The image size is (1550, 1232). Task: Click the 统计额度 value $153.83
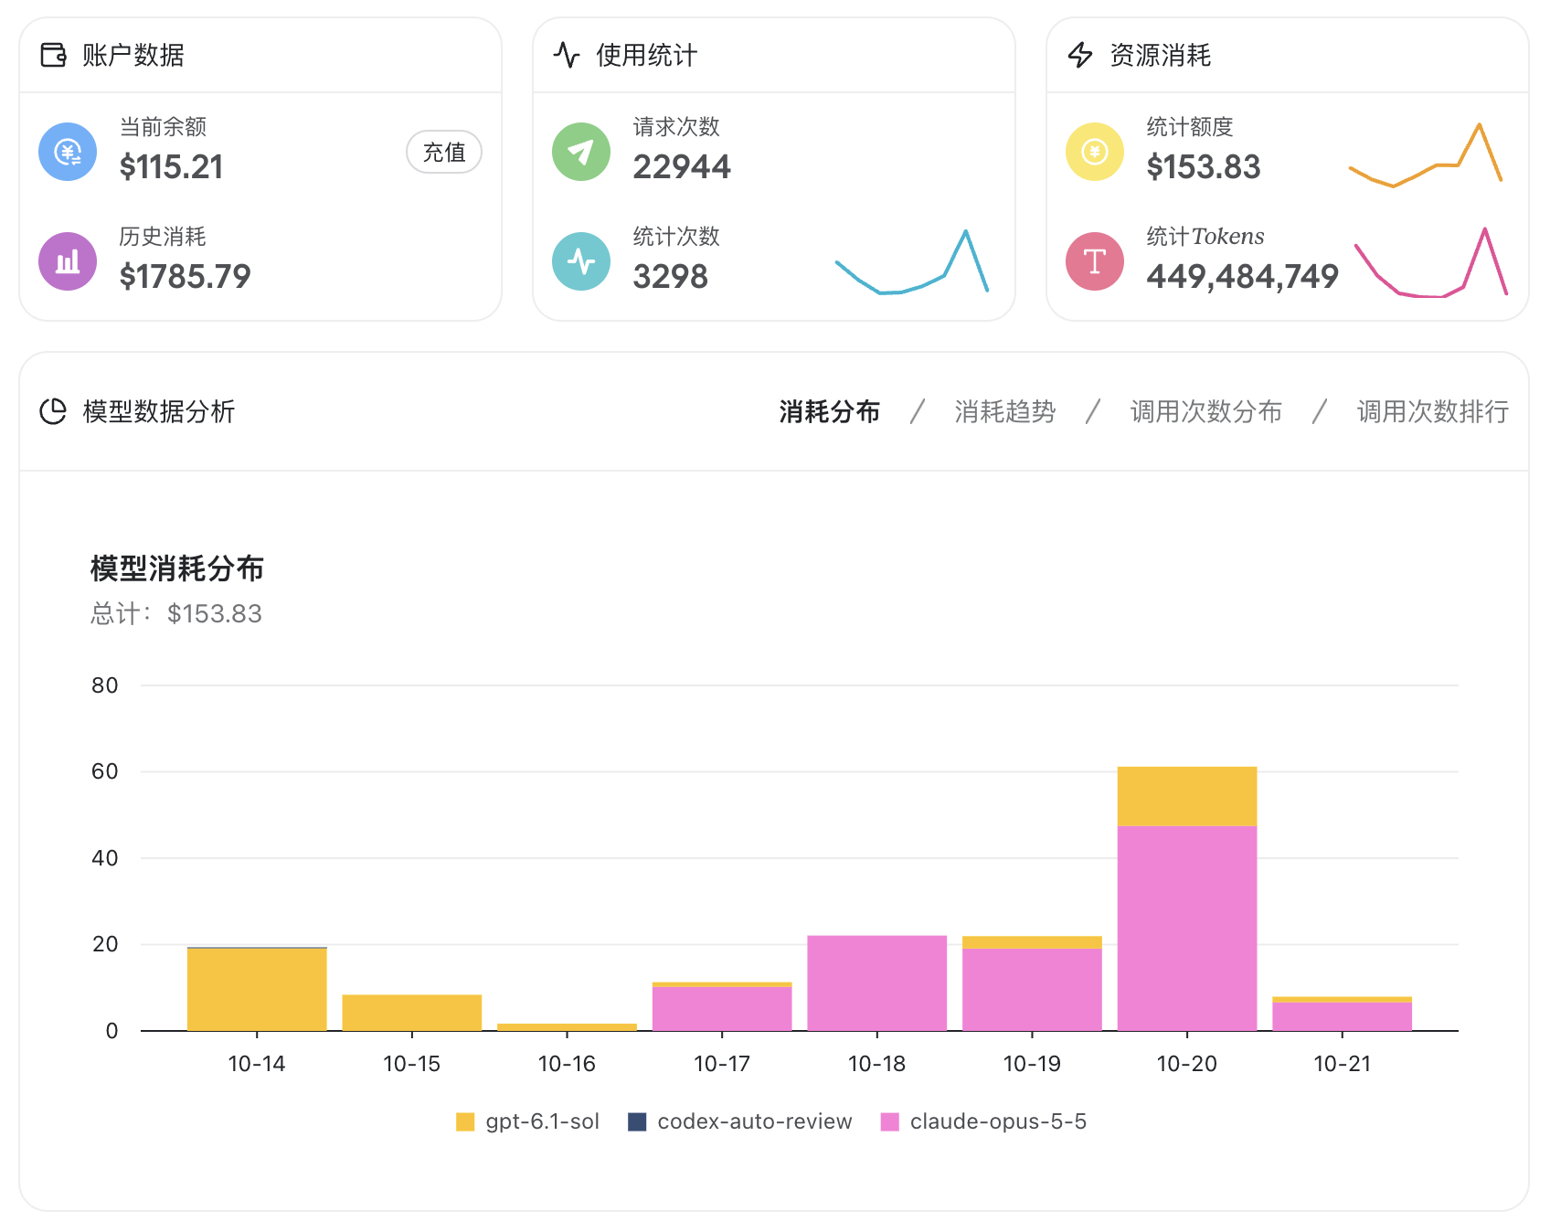click(x=1204, y=166)
